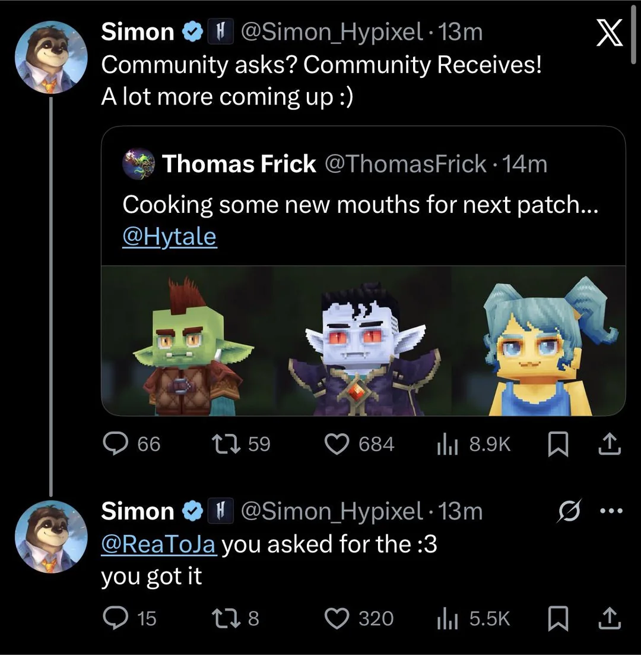Viewport: 641px width, 655px height.
Task: Open the @ReaToJa mention link
Action: (158, 544)
